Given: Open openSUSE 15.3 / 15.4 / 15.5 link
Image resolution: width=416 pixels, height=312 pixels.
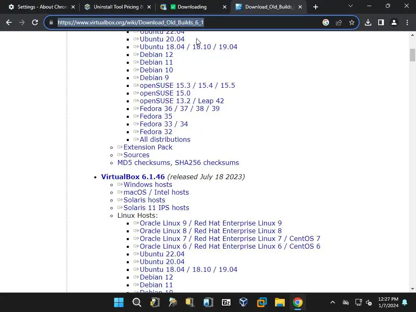Looking at the screenshot, I should pos(187,85).
